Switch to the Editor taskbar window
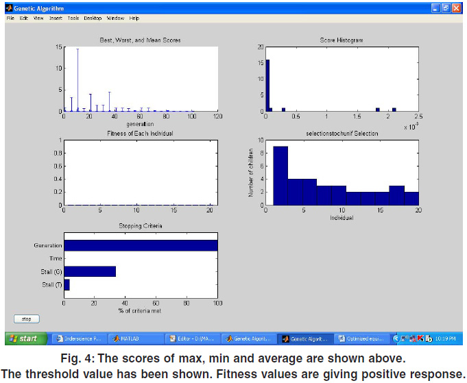 pyautogui.click(x=195, y=338)
